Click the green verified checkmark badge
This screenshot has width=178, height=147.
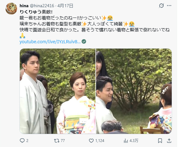[x=84, y=42]
